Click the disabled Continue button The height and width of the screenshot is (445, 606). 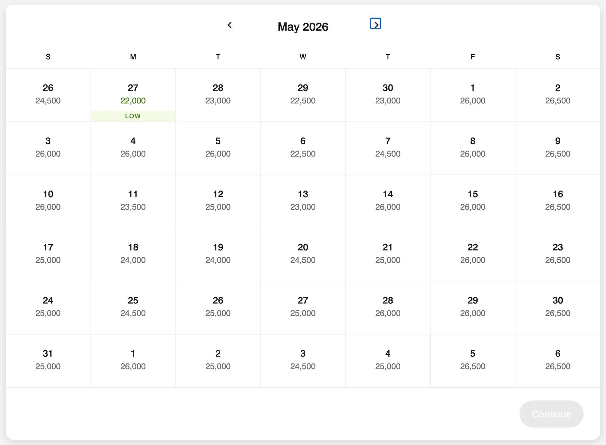click(x=551, y=414)
